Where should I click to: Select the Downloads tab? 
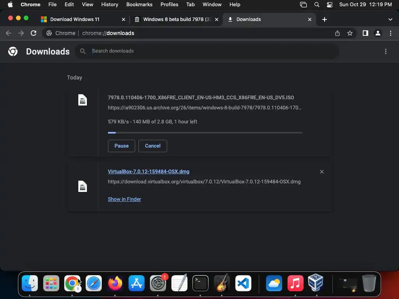click(269, 19)
